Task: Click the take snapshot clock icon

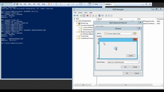Action: (x=61, y=4)
